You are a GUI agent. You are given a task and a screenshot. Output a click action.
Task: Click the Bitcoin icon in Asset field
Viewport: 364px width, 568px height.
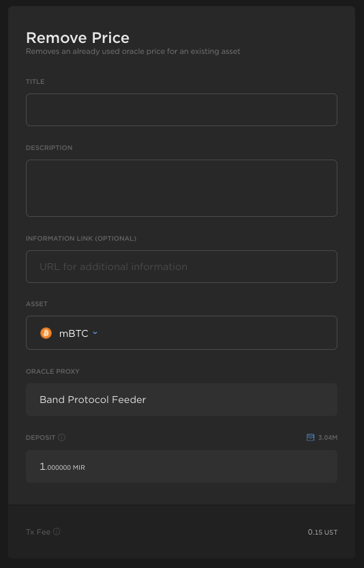coord(46,333)
